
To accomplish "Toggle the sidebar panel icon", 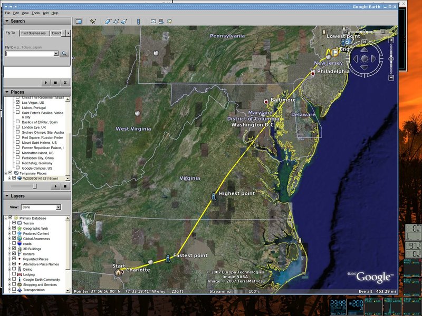I will (79, 21).
